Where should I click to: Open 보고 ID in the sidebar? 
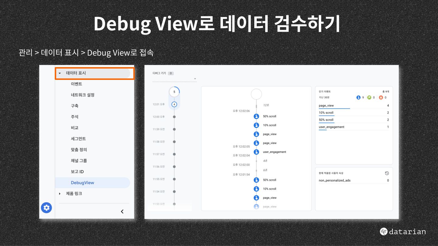click(x=77, y=172)
